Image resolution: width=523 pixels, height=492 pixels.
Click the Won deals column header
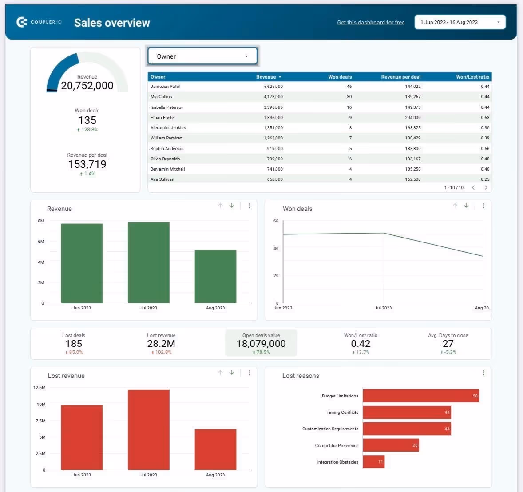[x=339, y=76]
